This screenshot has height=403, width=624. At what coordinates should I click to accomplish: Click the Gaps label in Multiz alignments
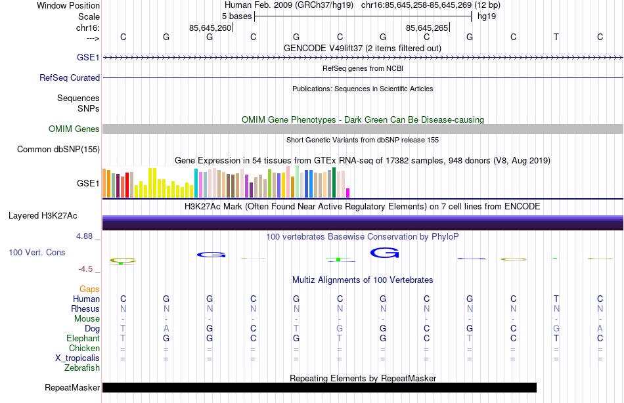point(89,289)
